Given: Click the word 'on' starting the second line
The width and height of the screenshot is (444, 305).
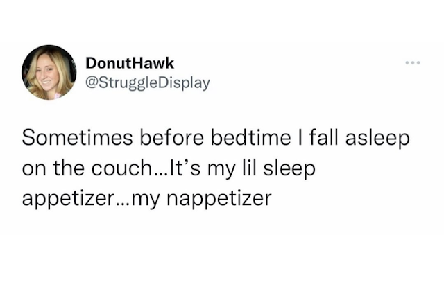Looking at the screenshot, I should [34, 170].
